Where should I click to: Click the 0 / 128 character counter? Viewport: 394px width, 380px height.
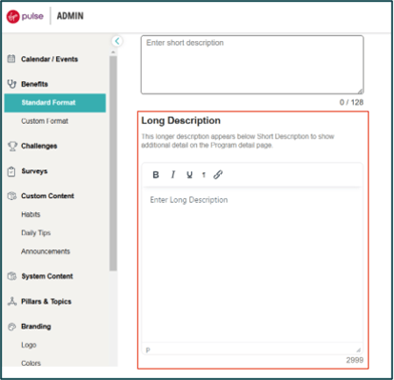click(x=351, y=102)
